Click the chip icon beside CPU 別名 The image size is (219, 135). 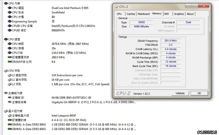[x=10, y=12]
